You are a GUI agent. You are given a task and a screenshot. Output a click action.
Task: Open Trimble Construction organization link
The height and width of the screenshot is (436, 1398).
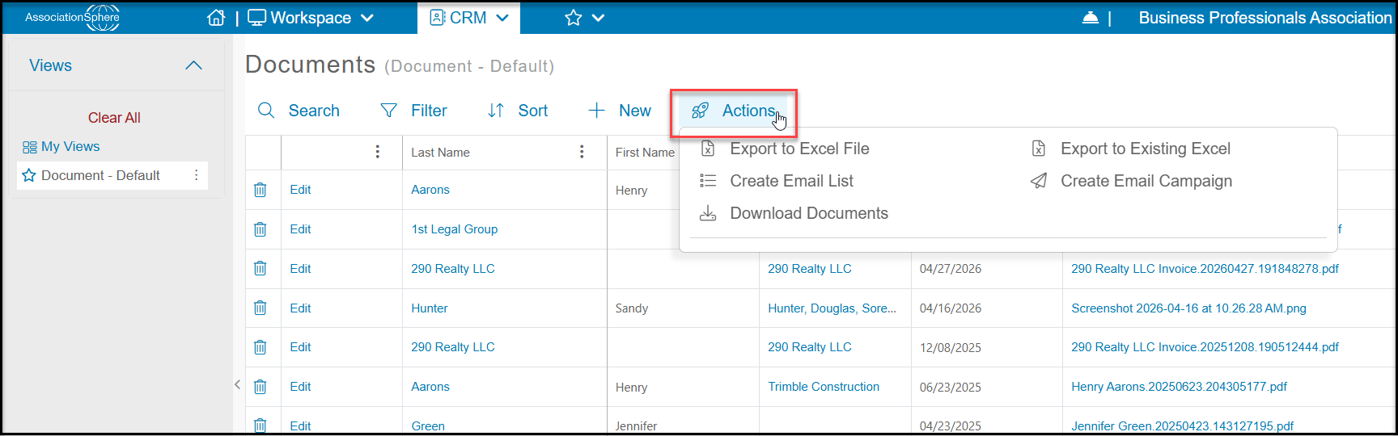824,387
